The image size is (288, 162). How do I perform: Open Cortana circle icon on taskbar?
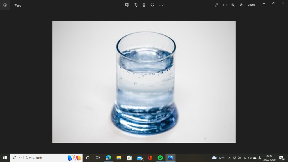88,158
